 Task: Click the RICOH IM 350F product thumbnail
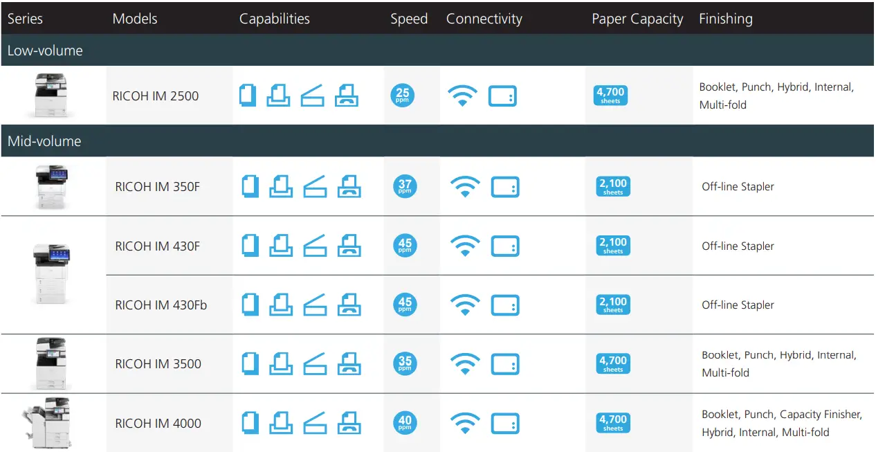pyautogui.click(x=51, y=186)
